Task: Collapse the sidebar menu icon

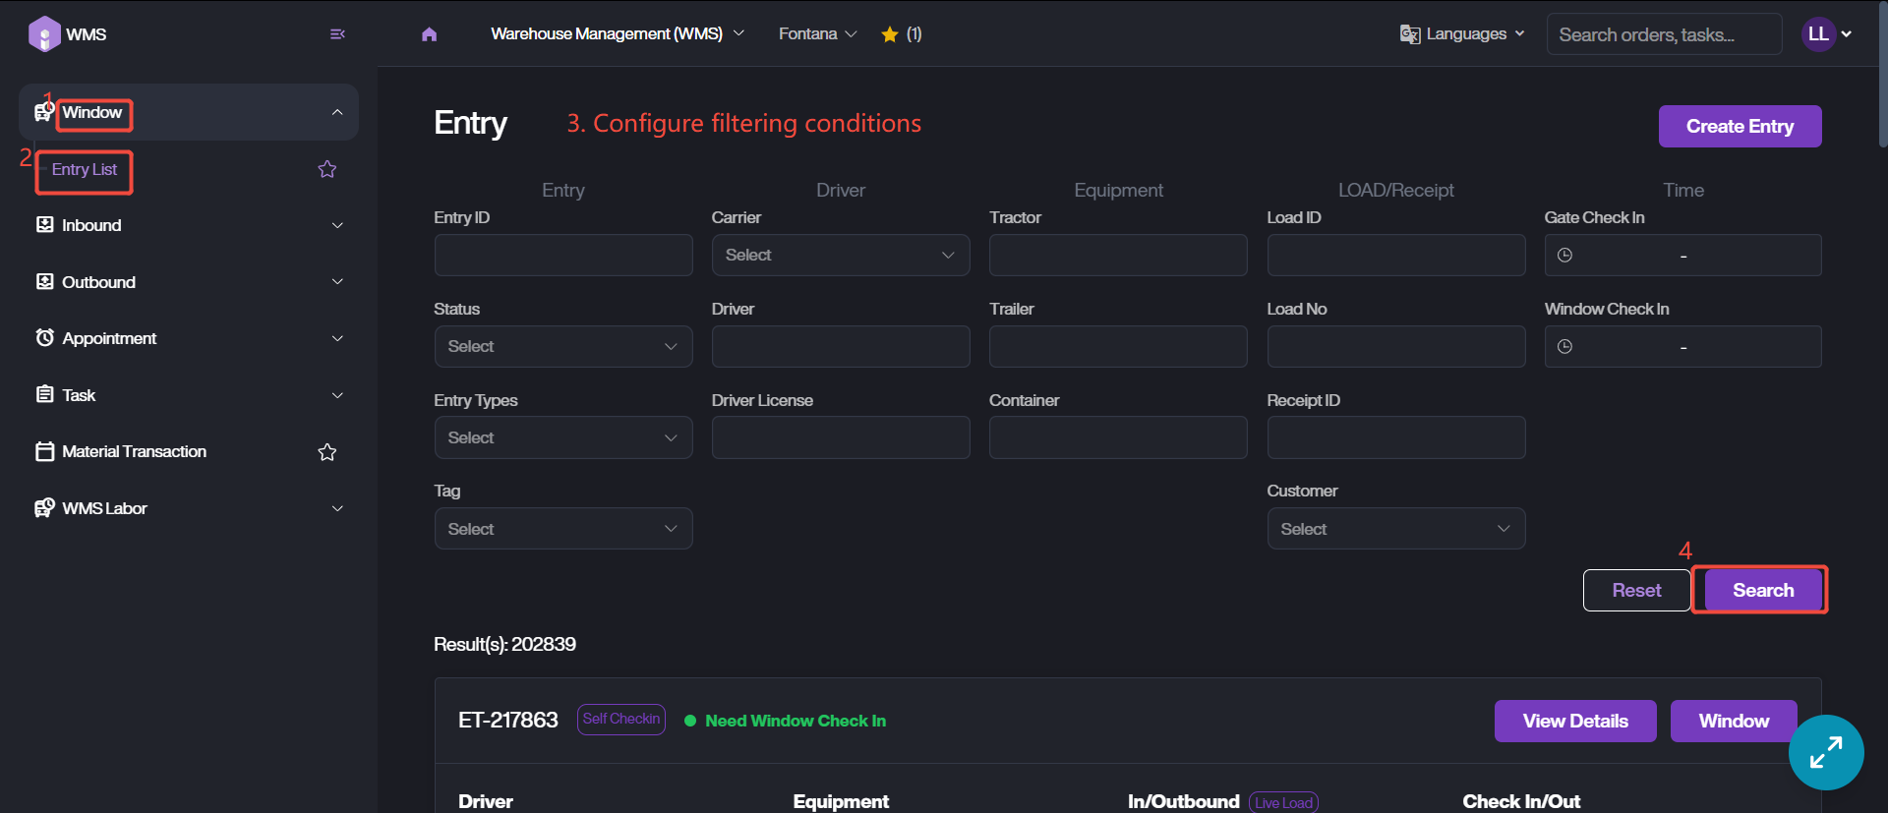Action: [337, 34]
